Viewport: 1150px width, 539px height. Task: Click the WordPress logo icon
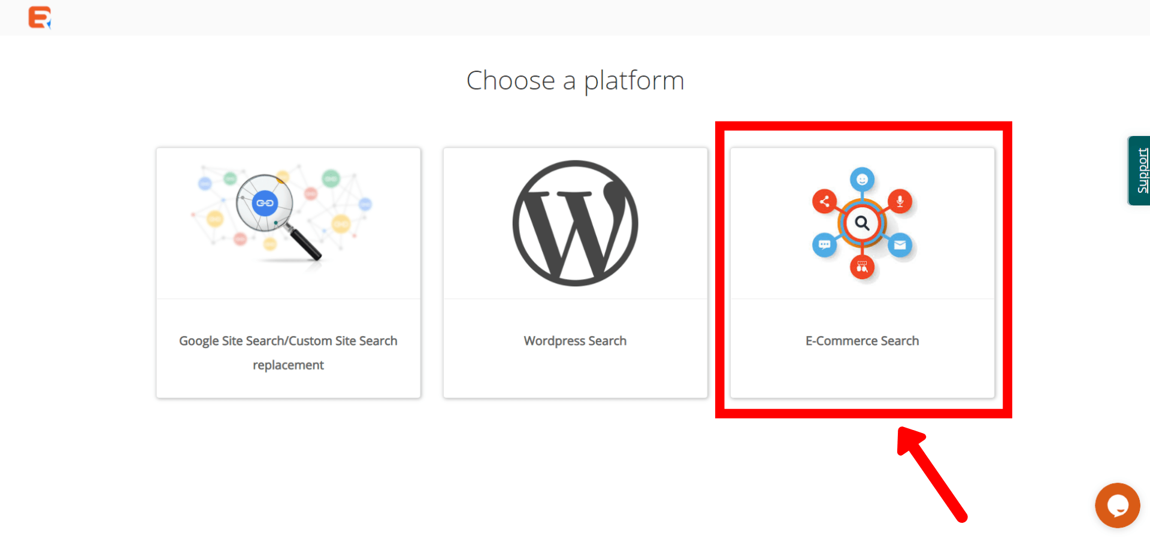click(574, 223)
